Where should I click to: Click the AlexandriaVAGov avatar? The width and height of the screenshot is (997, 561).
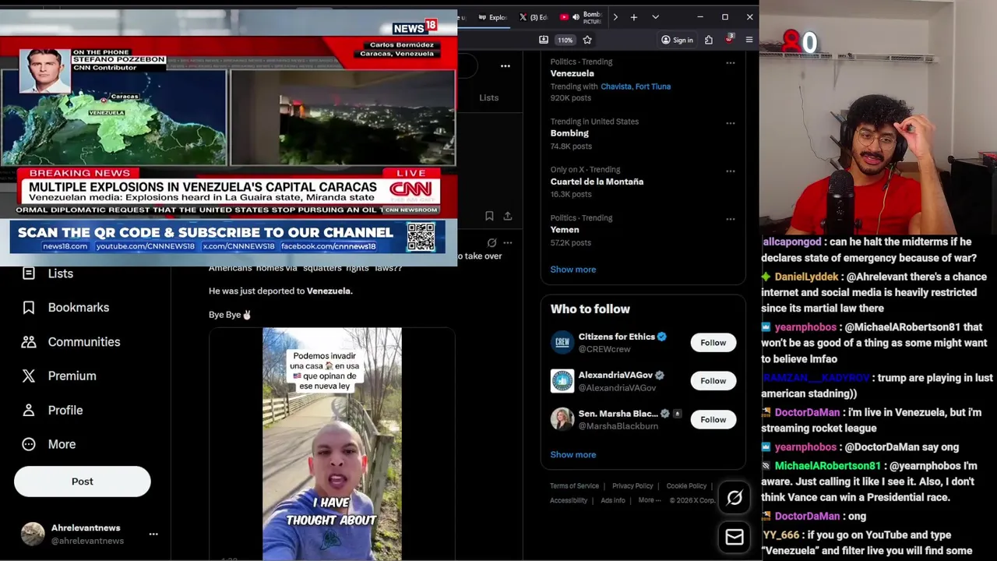(x=562, y=381)
